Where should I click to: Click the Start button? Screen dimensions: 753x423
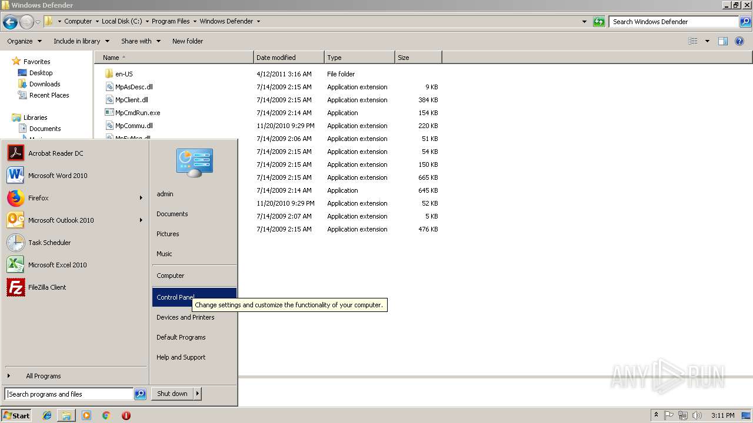(16, 415)
